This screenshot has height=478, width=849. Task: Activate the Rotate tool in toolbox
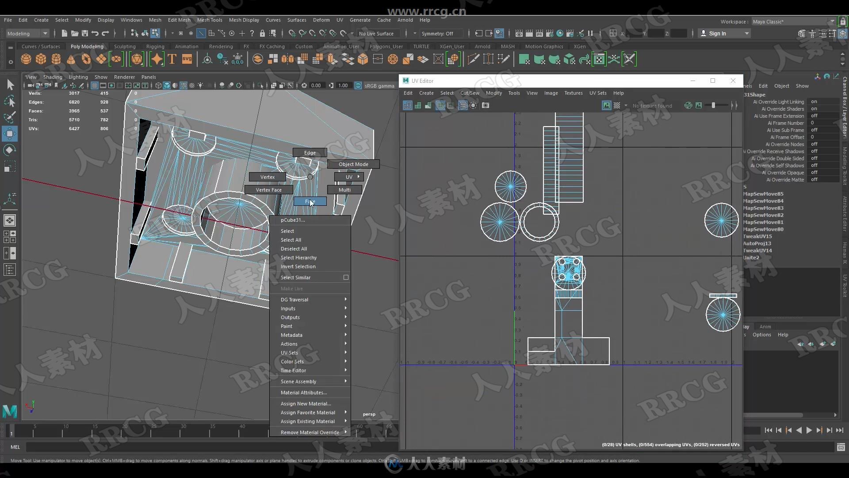point(10,150)
